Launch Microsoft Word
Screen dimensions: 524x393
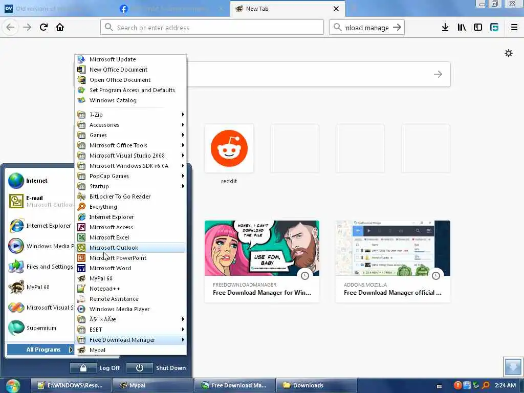[x=130, y=268]
